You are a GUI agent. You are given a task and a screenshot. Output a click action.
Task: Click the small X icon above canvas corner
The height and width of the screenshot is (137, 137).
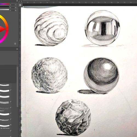[22, 1]
